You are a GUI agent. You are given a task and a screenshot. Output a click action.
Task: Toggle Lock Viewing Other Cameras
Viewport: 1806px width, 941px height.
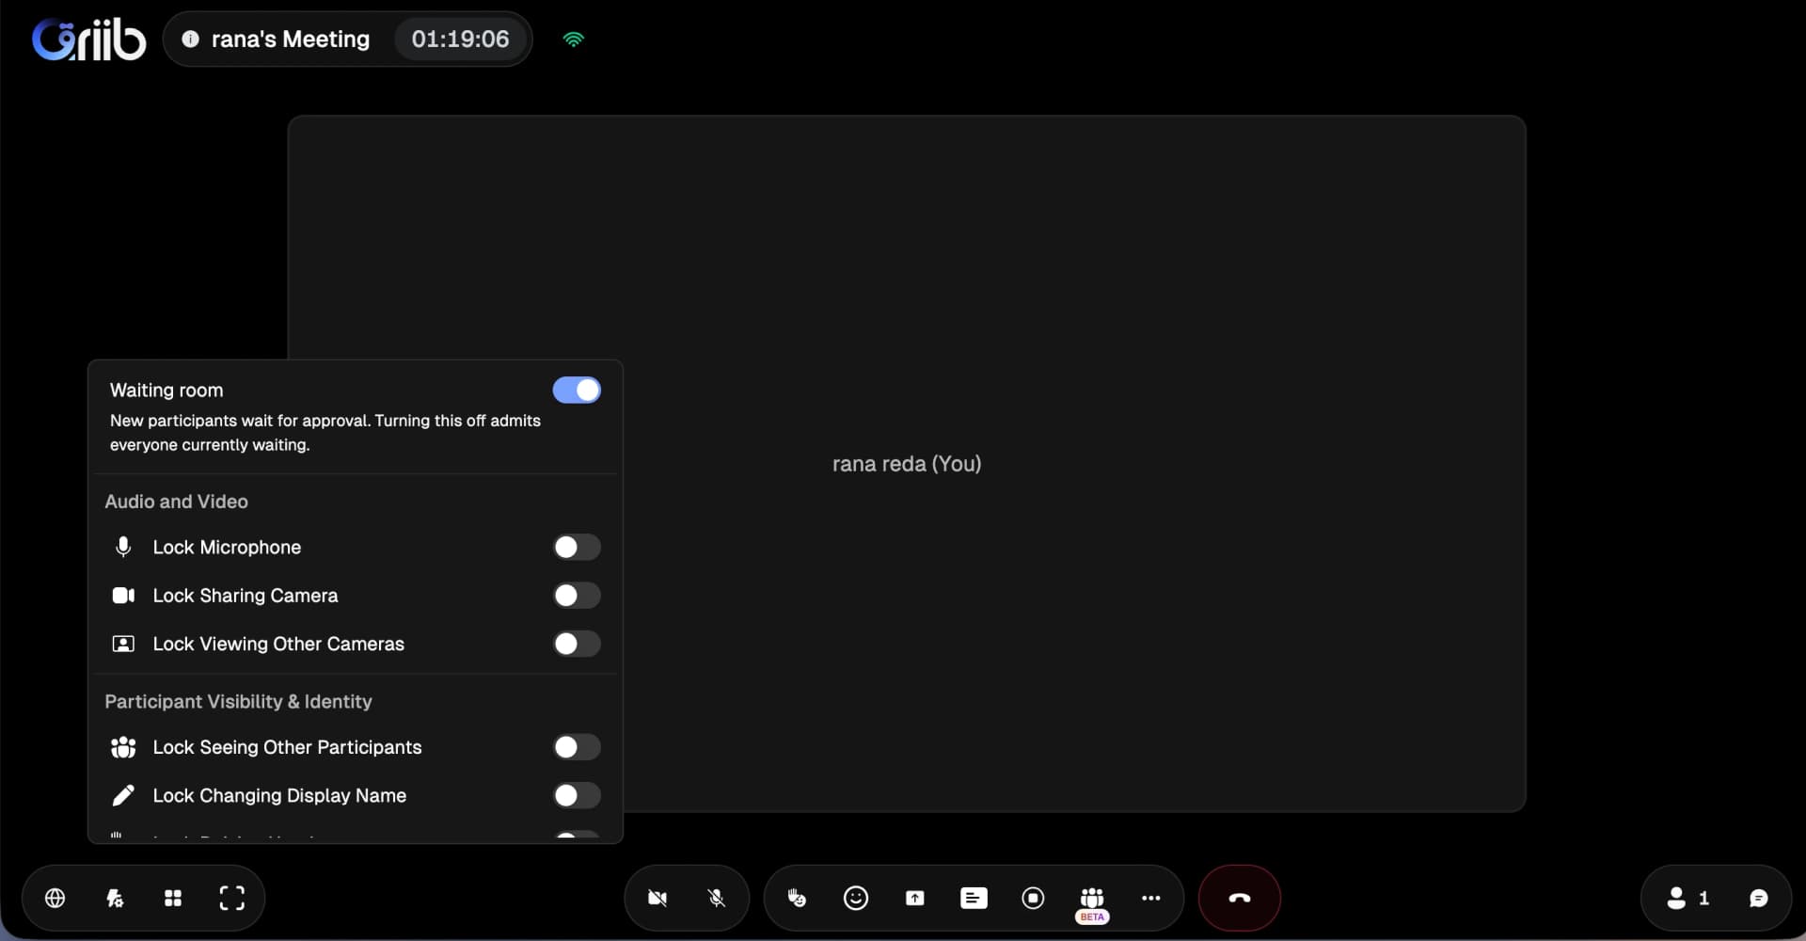[x=577, y=645]
